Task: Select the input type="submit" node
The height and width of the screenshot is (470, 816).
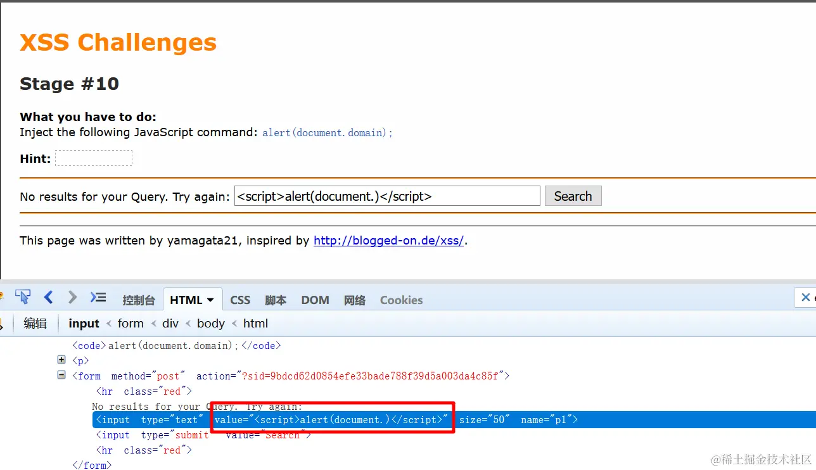Action: pyautogui.click(x=203, y=435)
